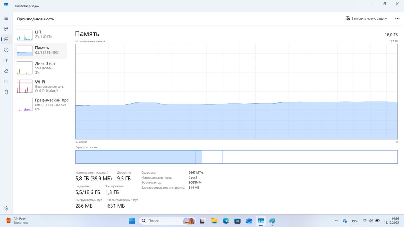This screenshot has width=404, height=227.
Task: Select Wi-Fi performance graph item
Action: 41,86
